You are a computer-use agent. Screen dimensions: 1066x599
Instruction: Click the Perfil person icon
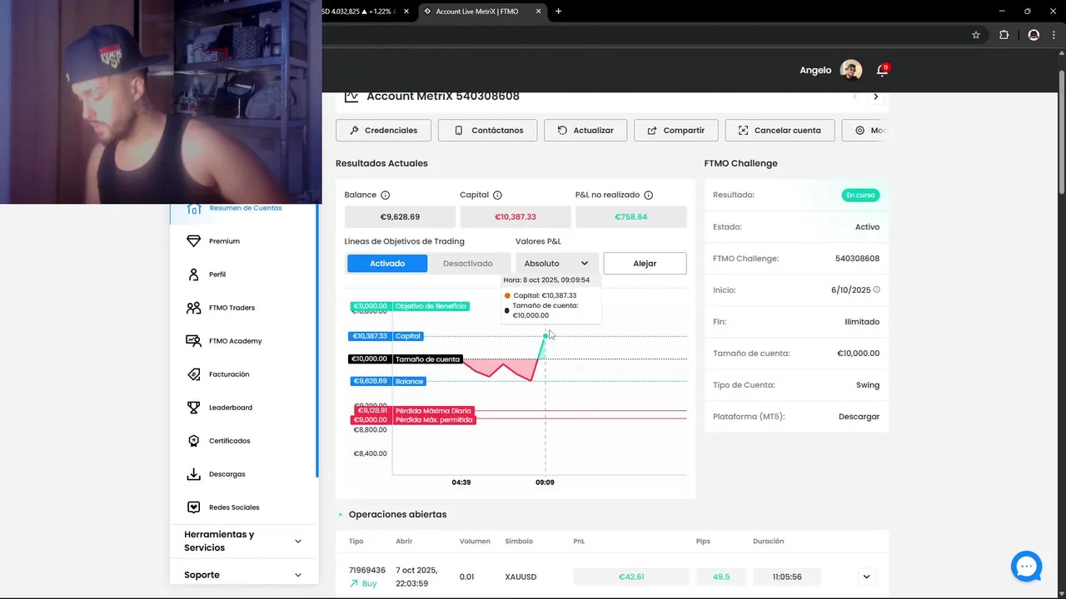coord(193,275)
